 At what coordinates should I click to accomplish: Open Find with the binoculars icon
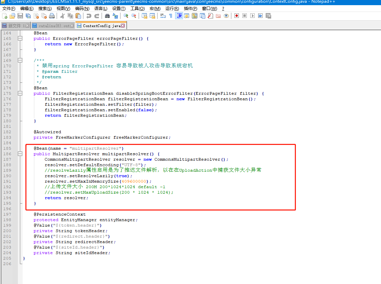pos(107,16)
